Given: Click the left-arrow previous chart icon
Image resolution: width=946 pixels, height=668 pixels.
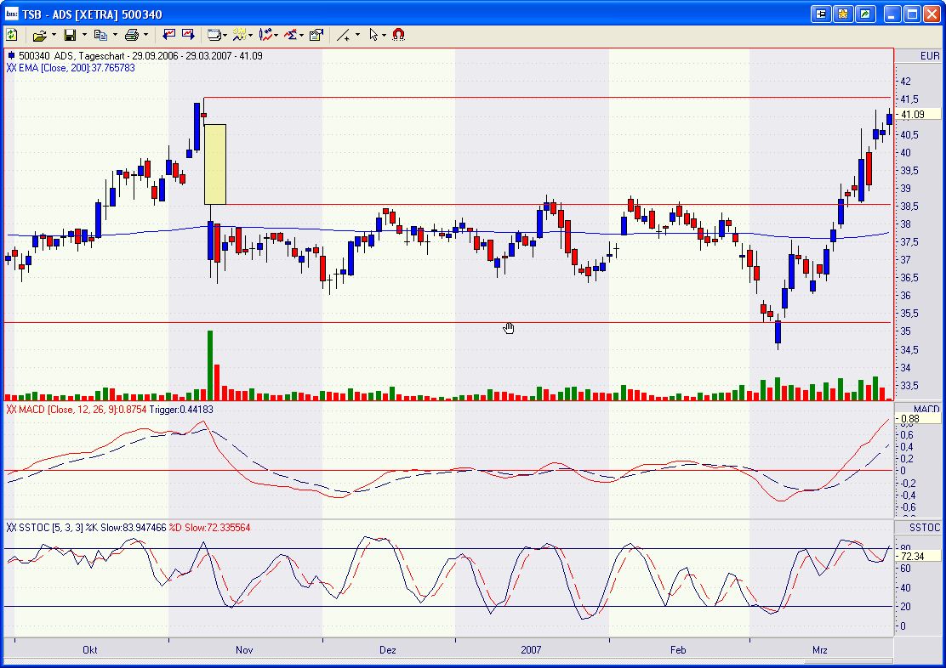Looking at the screenshot, I should click(x=169, y=35).
